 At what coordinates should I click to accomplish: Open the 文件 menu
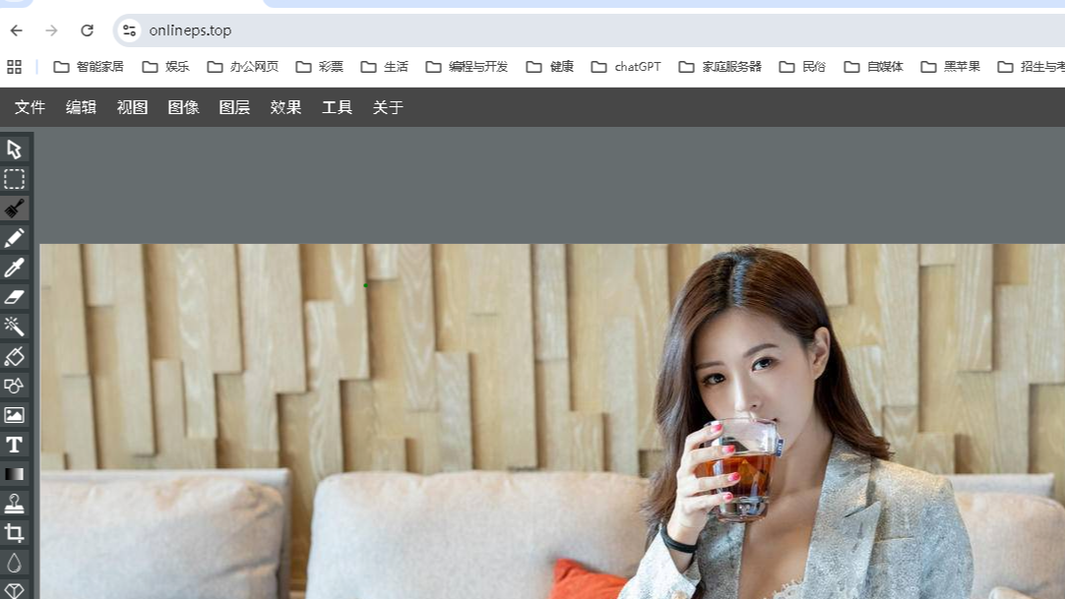tap(31, 107)
